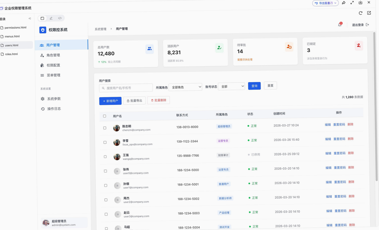The width and height of the screenshot is (379, 230).
Task: Open preview in new window
Action: coord(369,13)
